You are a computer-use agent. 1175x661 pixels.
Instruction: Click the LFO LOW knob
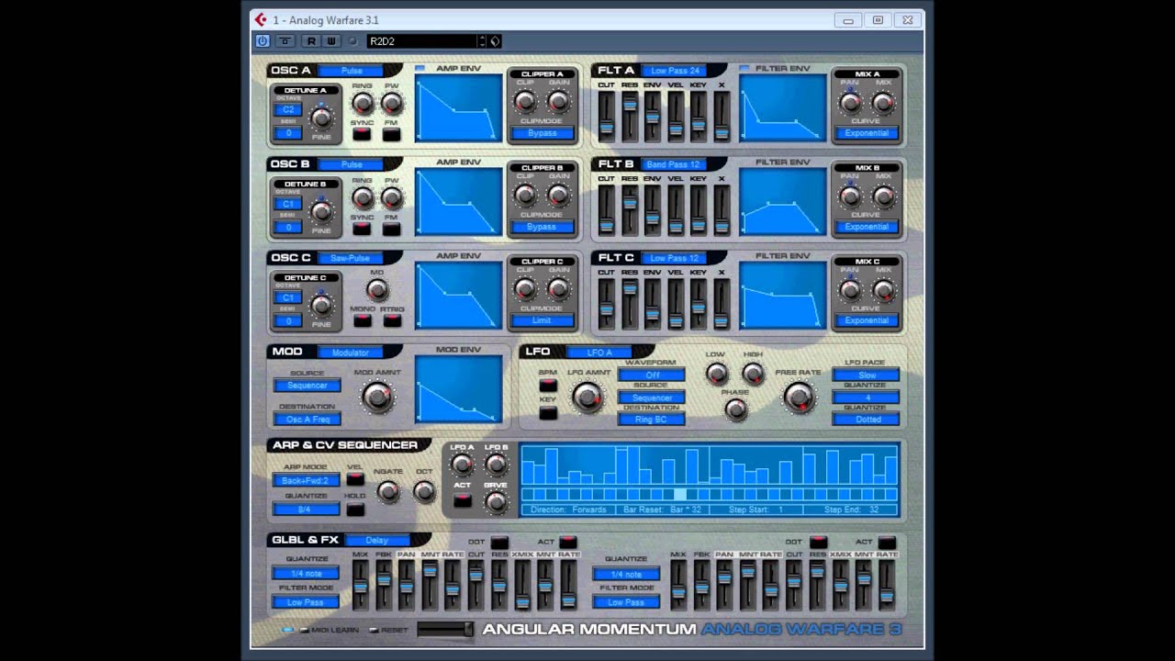pyautogui.click(x=717, y=374)
